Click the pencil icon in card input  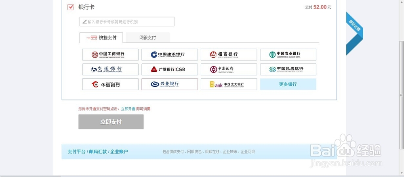pyautogui.click(x=84, y=22)
